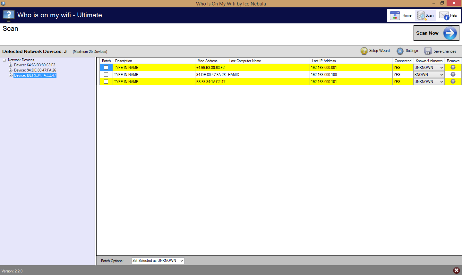Image resolution: width=462 pixels, height=275 pixels.
Task: Tick batch checkbox for 64:66:B3:89:63:F2
Action: (x=106, y=68)
